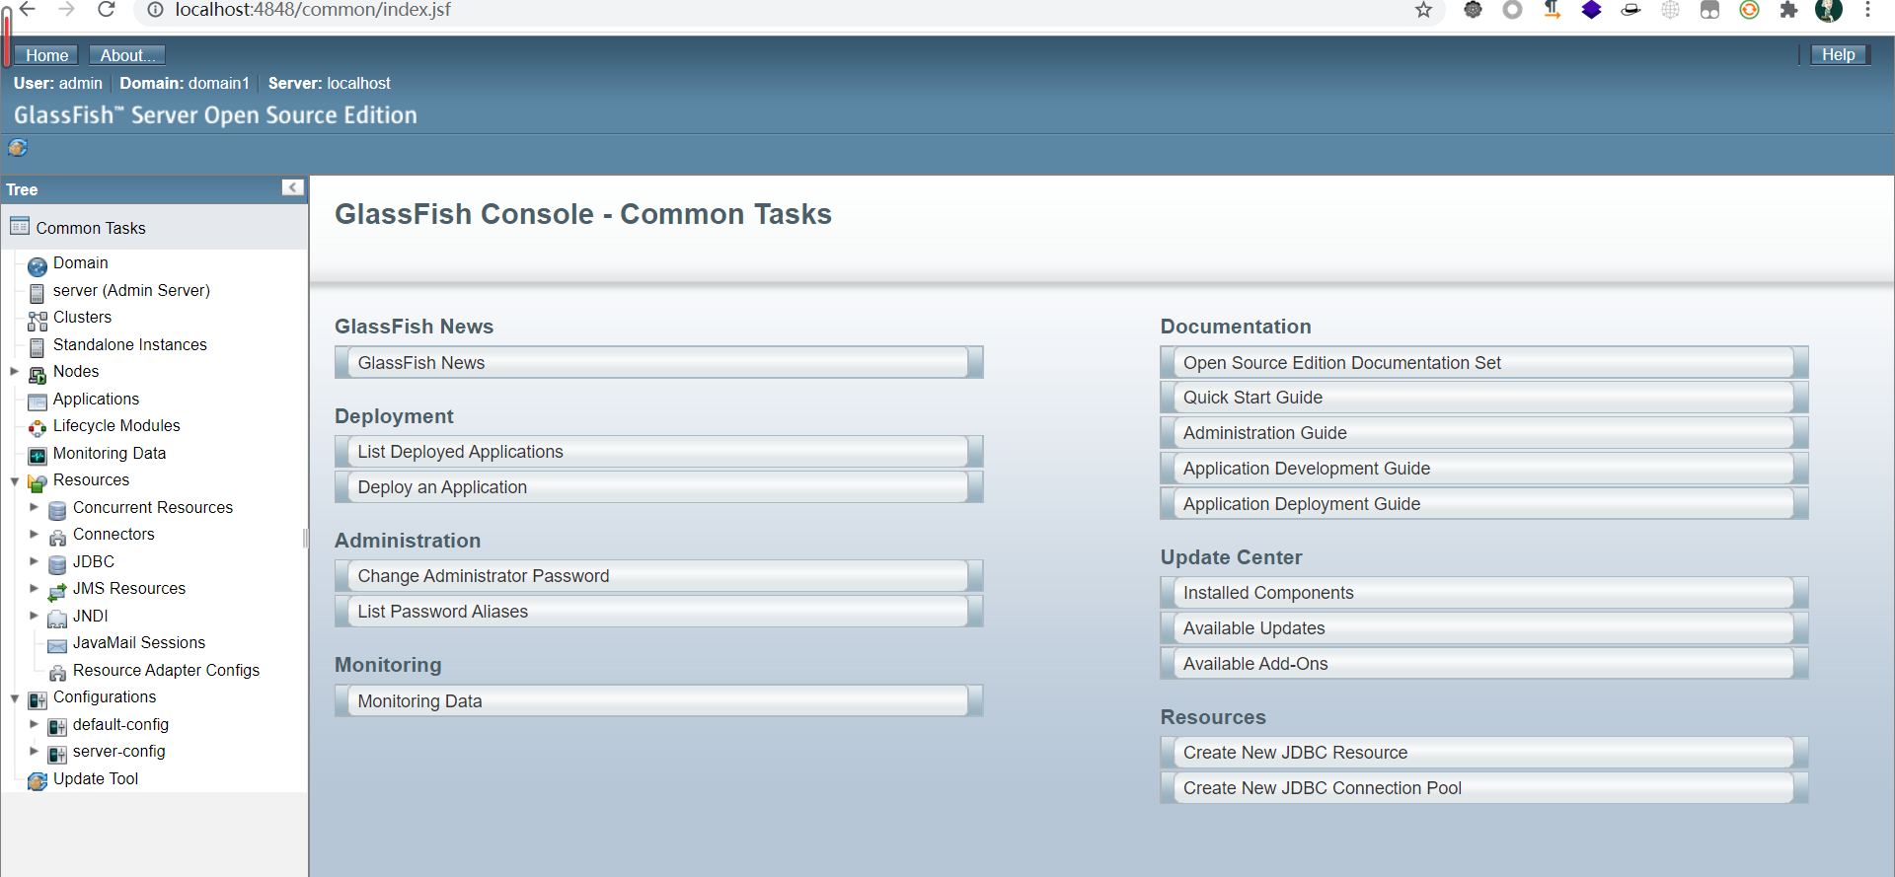
Task: Expand the JDBC node
Action: tap(34, 561)
